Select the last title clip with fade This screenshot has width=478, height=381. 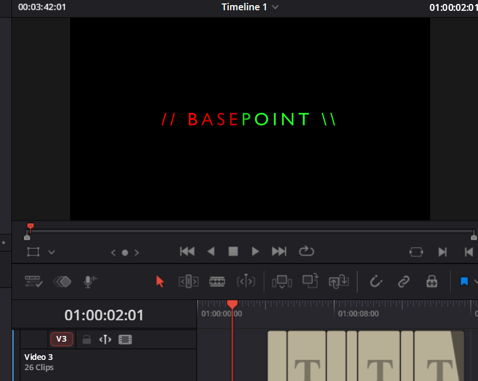click(x=439, y=356)
